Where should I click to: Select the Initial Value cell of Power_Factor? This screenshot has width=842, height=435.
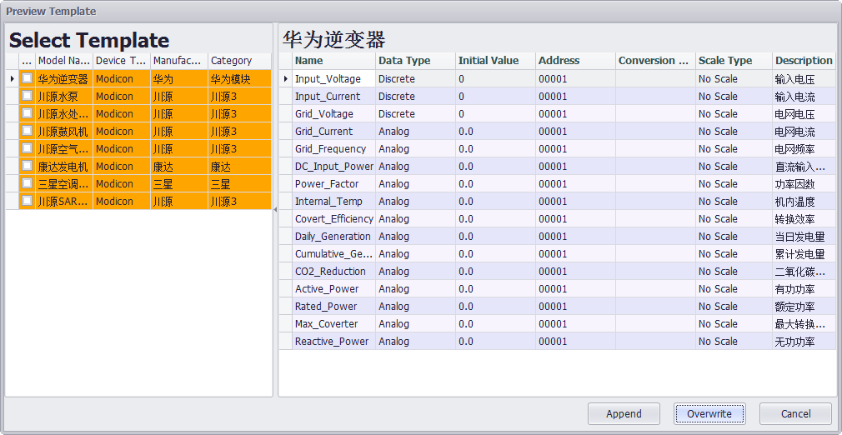coord(494,184)
